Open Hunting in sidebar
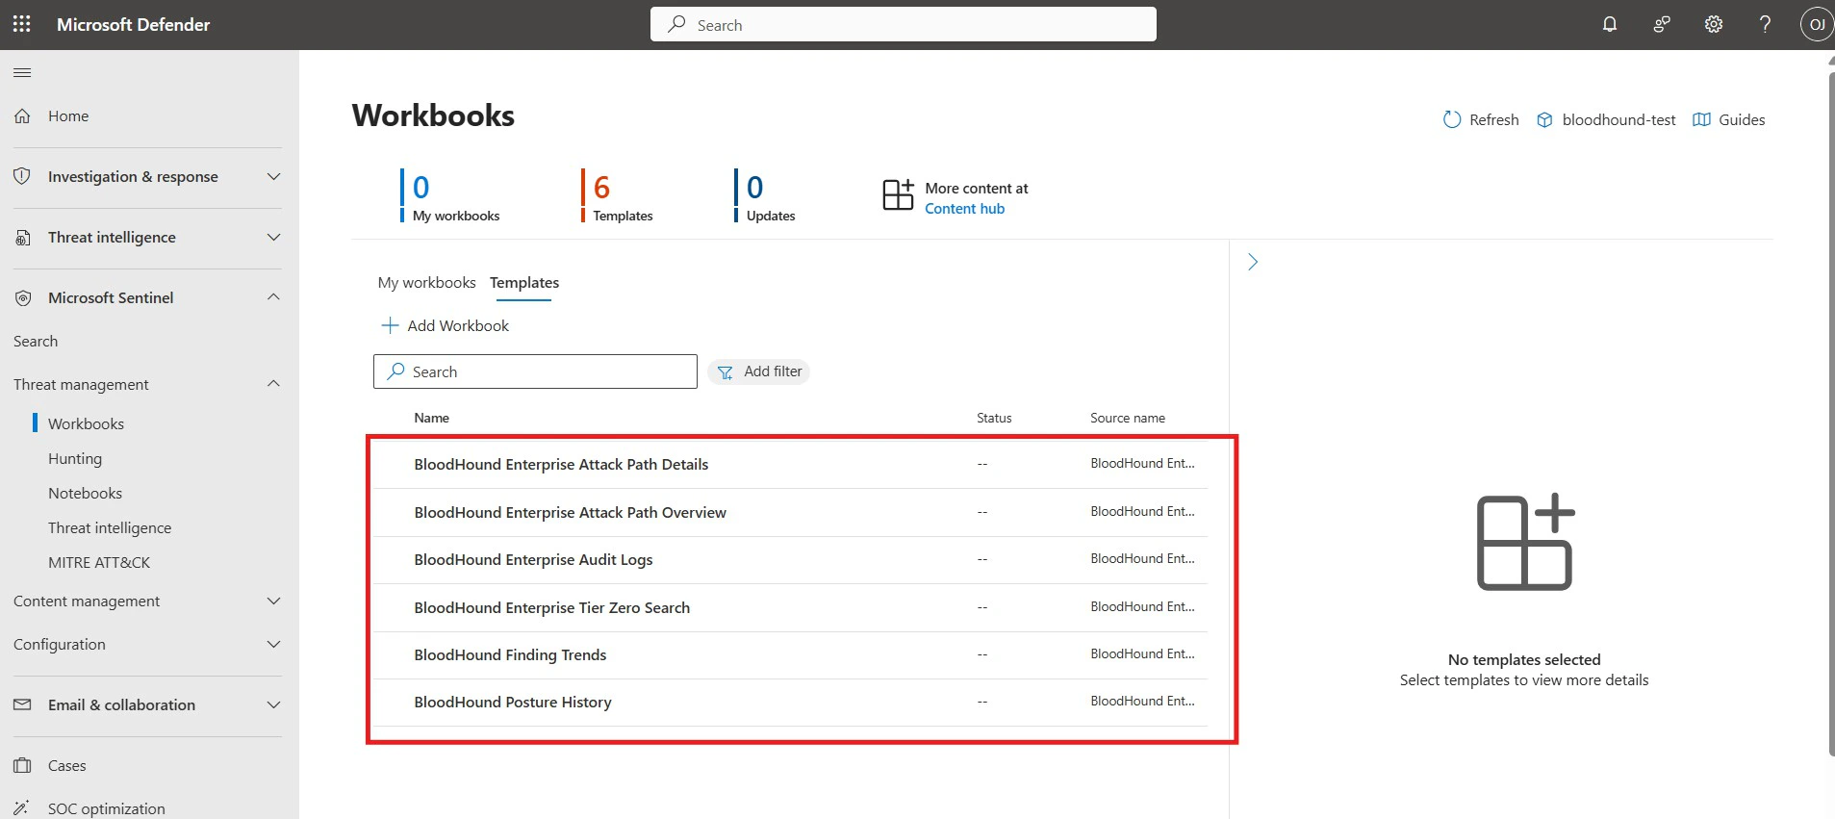This screenshot has width=1835, height=819. coord(75,458)
